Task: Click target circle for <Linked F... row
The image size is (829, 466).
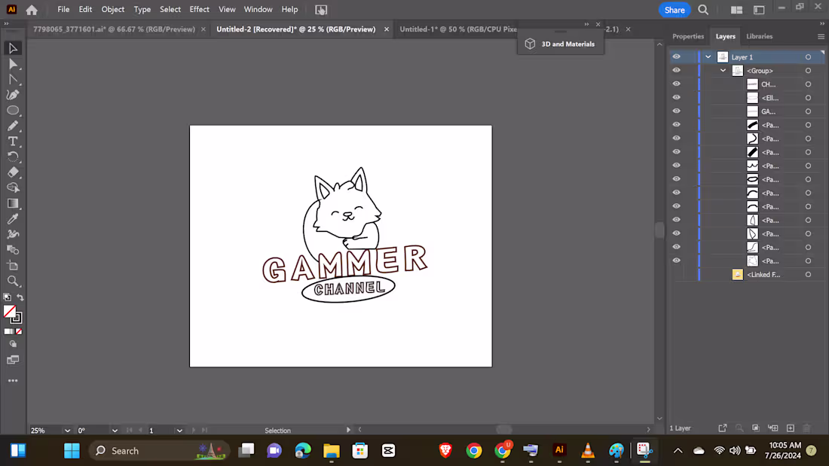Action: (x=808, y=275)
